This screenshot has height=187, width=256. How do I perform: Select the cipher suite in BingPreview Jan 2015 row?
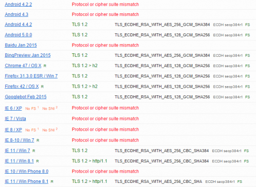tap(162, 55)
